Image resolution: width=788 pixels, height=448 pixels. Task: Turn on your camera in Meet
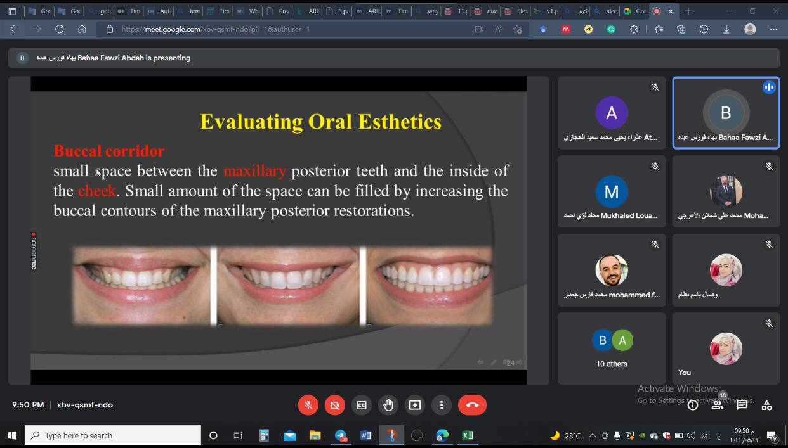pyautogui.click(x=335, y=405)
